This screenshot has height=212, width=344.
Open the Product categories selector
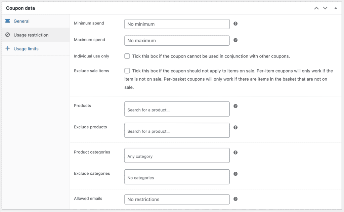coord(177,156)
